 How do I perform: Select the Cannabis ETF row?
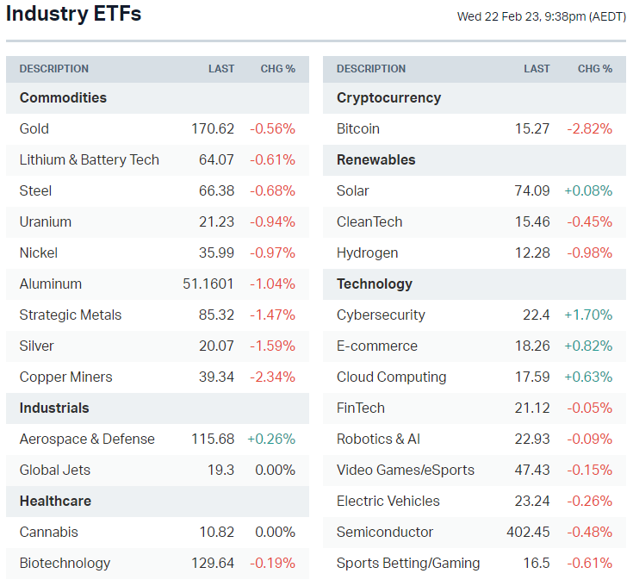(x=48, y=532)
